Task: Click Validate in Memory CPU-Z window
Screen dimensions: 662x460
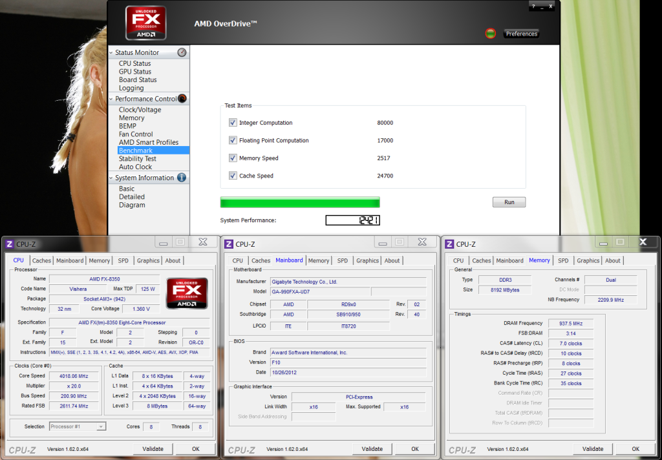Action: pyautogui.click(x=593, y=448)
